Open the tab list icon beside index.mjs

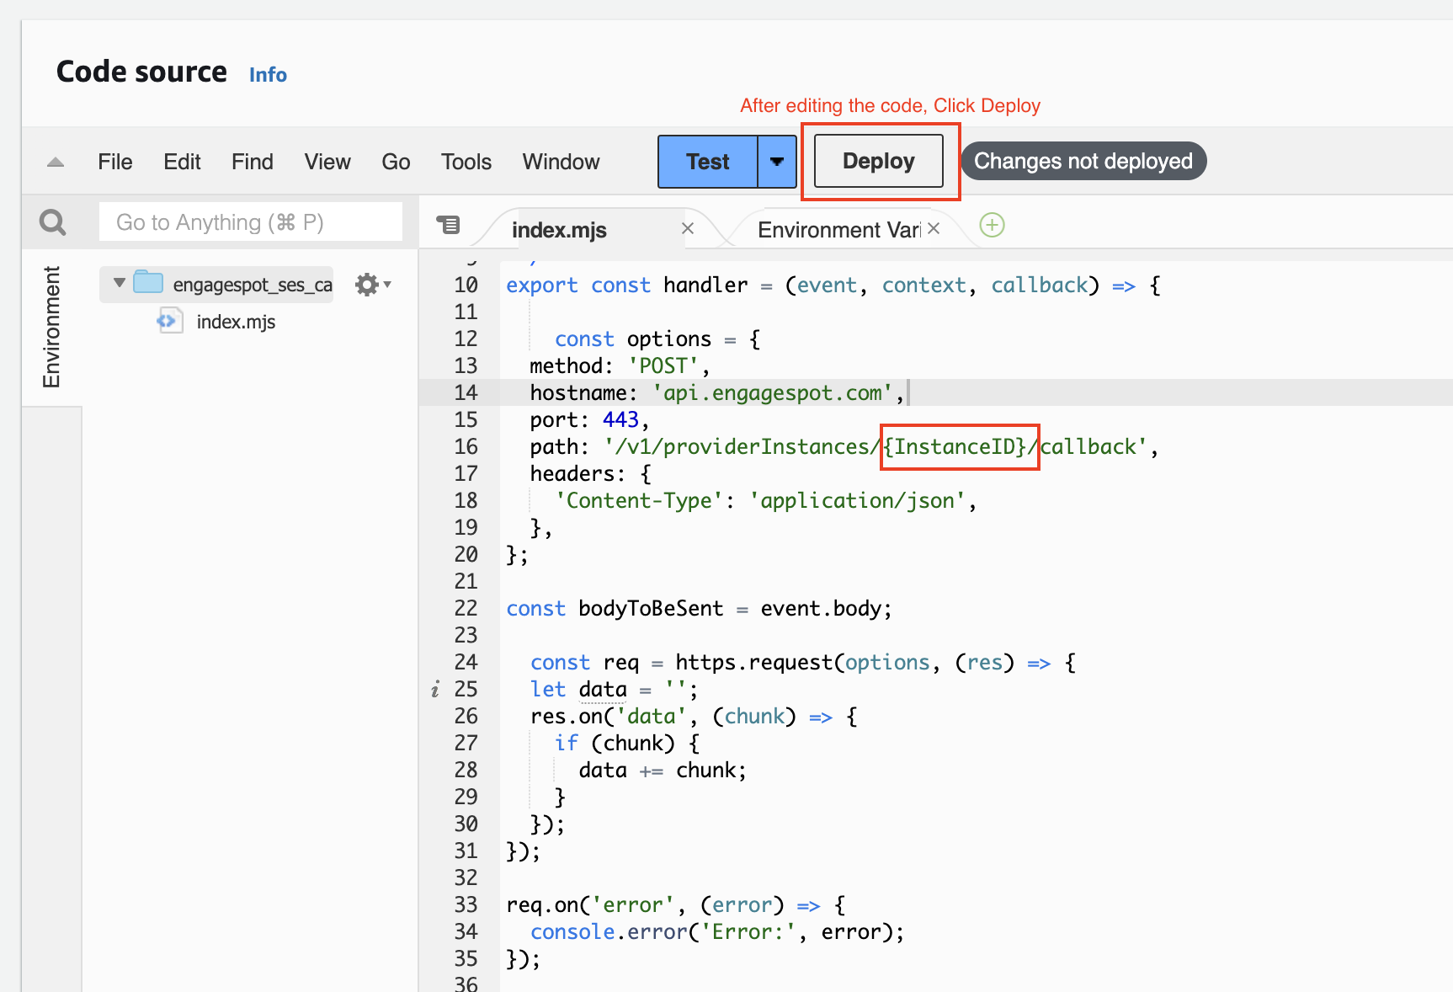click(x=449, y=225)
